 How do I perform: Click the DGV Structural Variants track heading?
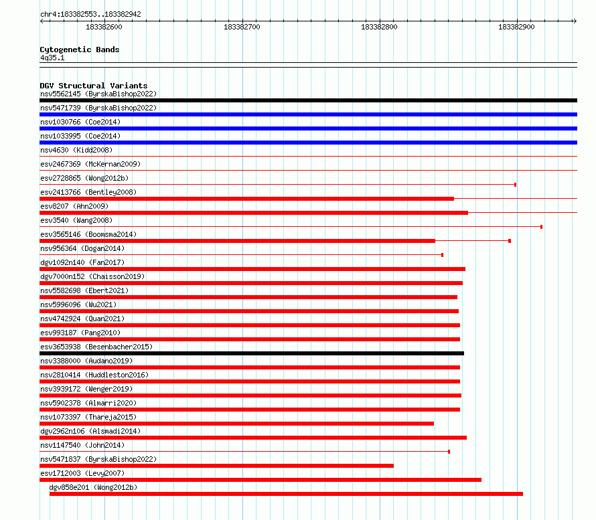coord(94,86)
